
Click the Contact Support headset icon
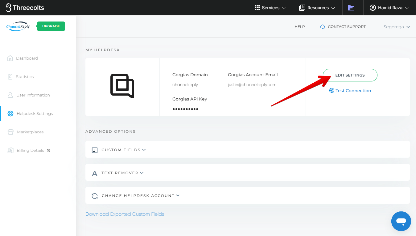coord(323,27)
